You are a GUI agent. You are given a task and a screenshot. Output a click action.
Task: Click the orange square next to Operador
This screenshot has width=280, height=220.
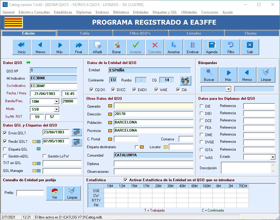(110, 106)
